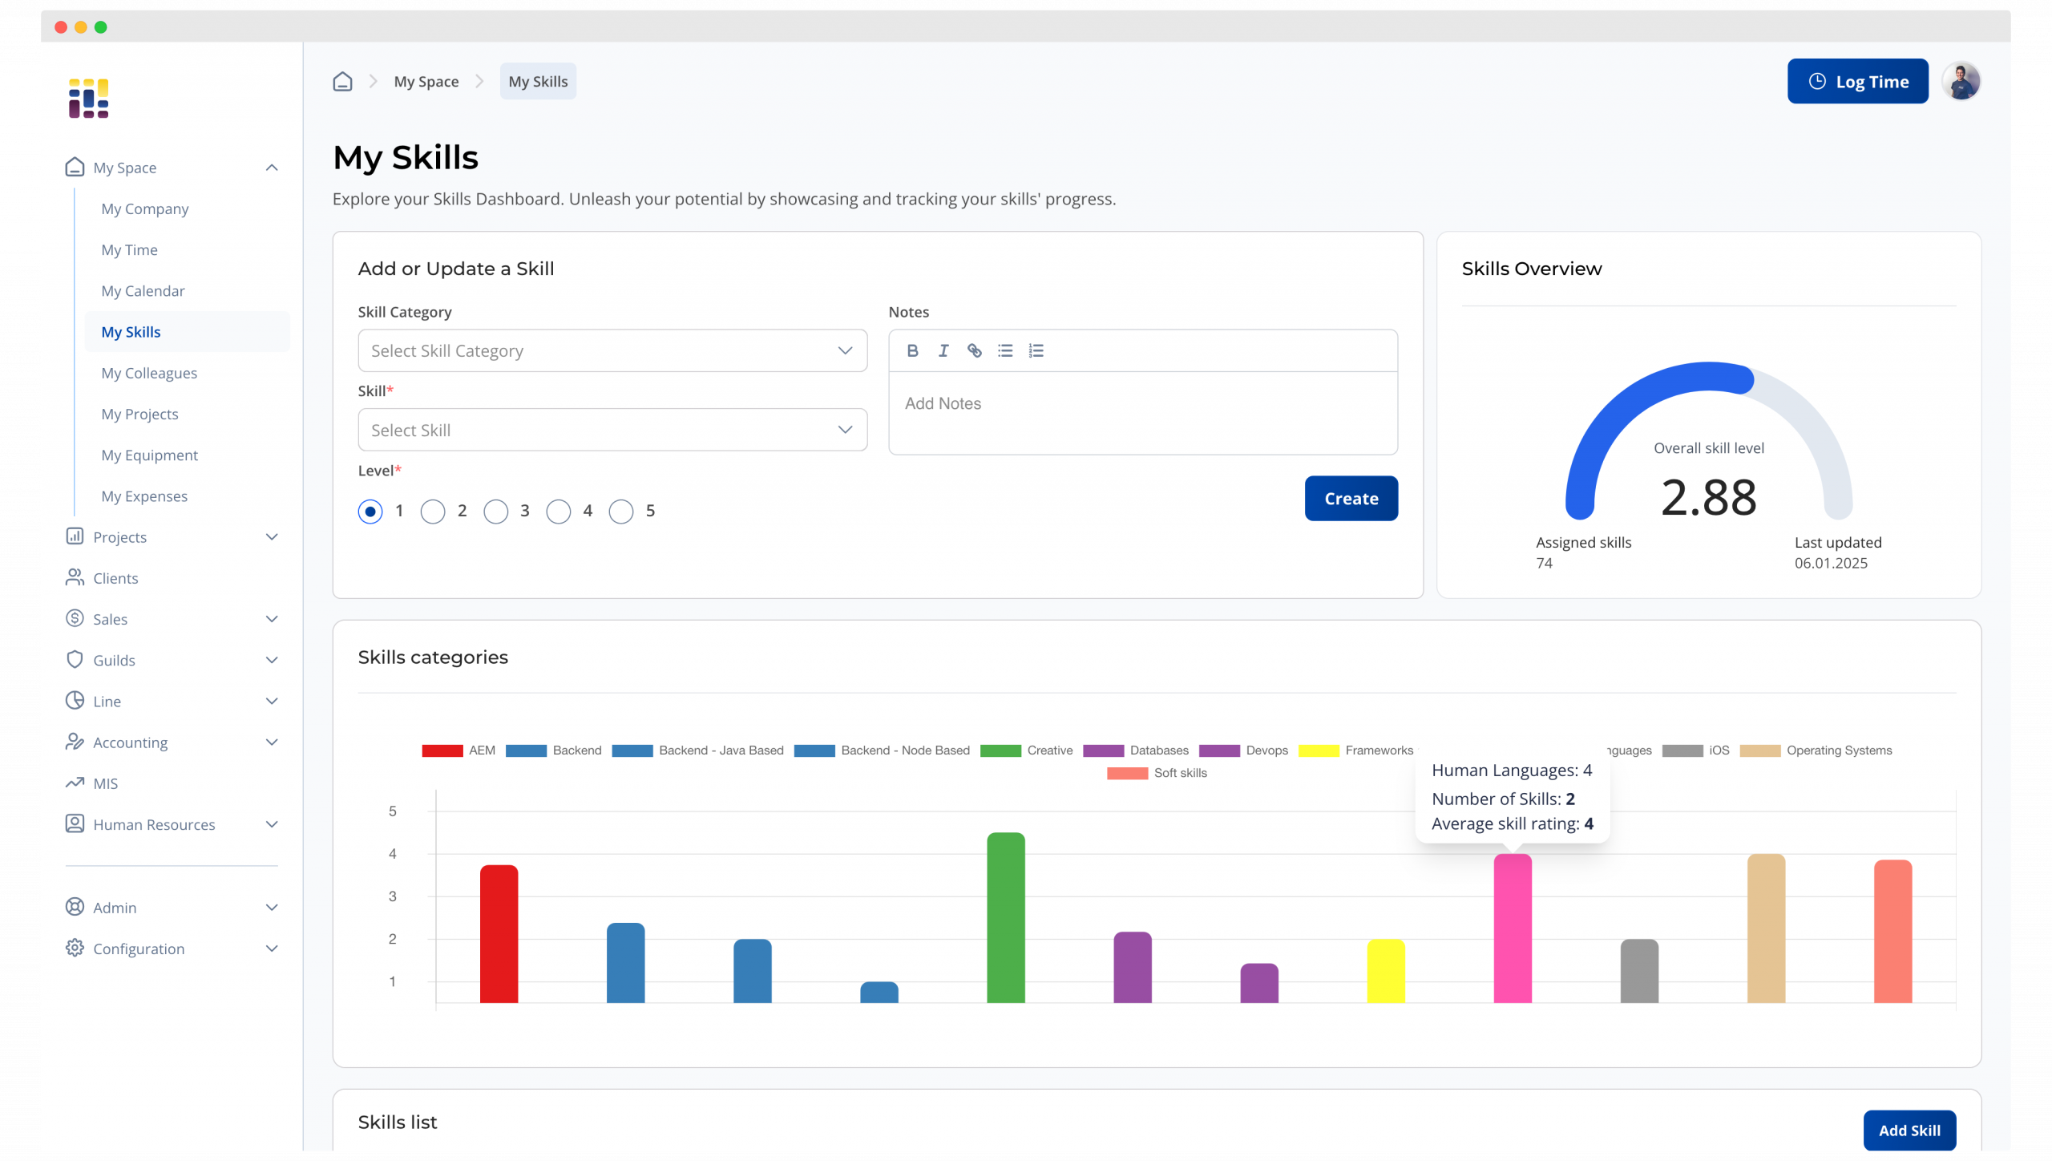Collapse the My Space section
The width and height of the screenshot is (2052, 1161).
272,168
